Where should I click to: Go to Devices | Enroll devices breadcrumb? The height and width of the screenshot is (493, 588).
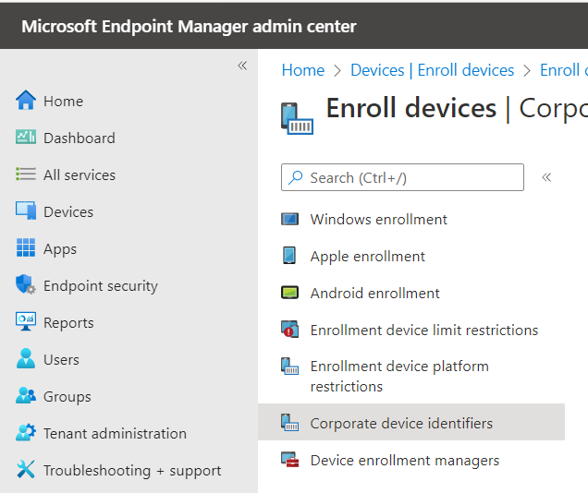[432, 70]
